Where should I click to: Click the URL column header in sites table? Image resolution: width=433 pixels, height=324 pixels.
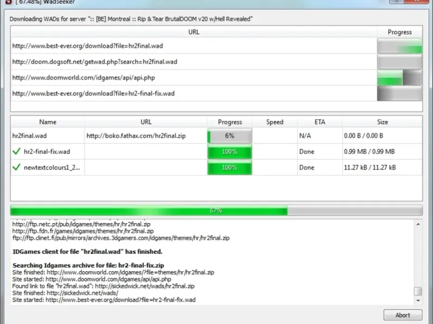click(194, 32)
